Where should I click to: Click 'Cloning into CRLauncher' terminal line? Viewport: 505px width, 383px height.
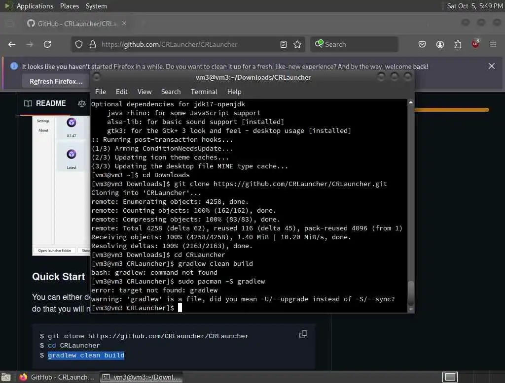[x=146, y=192]
